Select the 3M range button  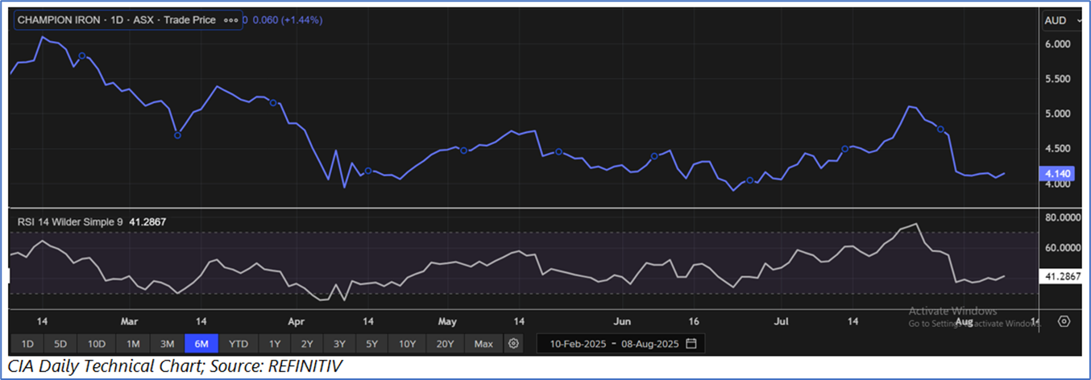coord(167,344)
